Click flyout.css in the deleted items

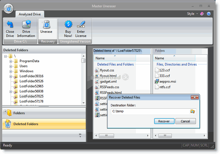click(x=107, y=70)
